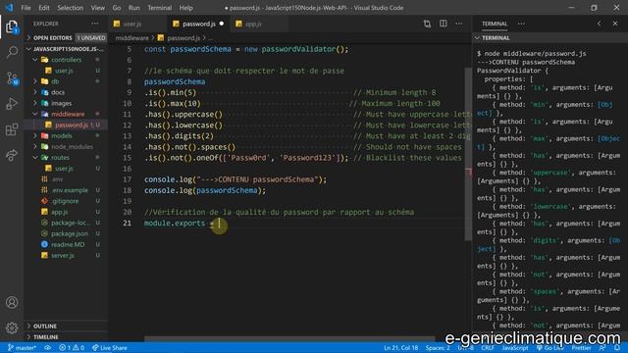The height and width of the screenshot is (353, 628).
Task: Click the master branch in status bar
Action: click(x=22, y=348)
